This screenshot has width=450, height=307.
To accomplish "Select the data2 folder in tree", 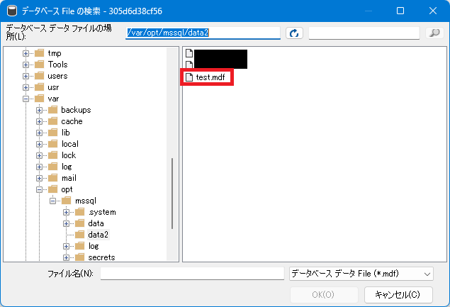I will [99, 235].
